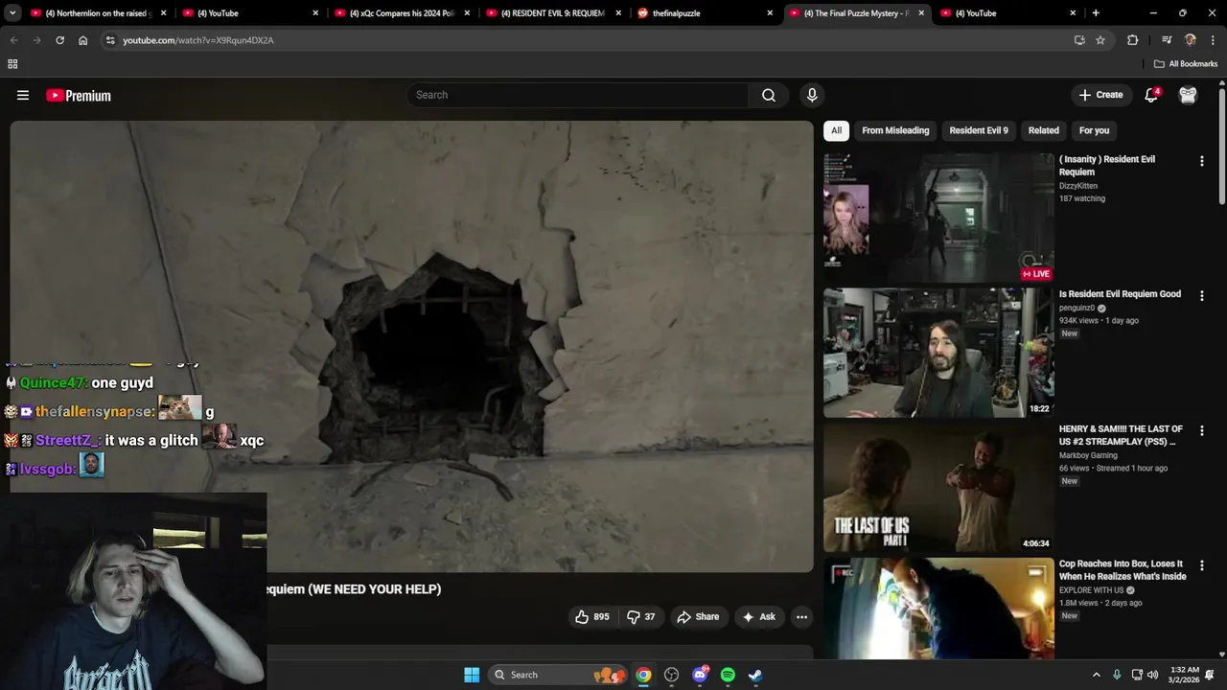Expand hidden system tray icons chevron
The width and height of the screenshot is (1227, 690).
[x=1097, y=675]
